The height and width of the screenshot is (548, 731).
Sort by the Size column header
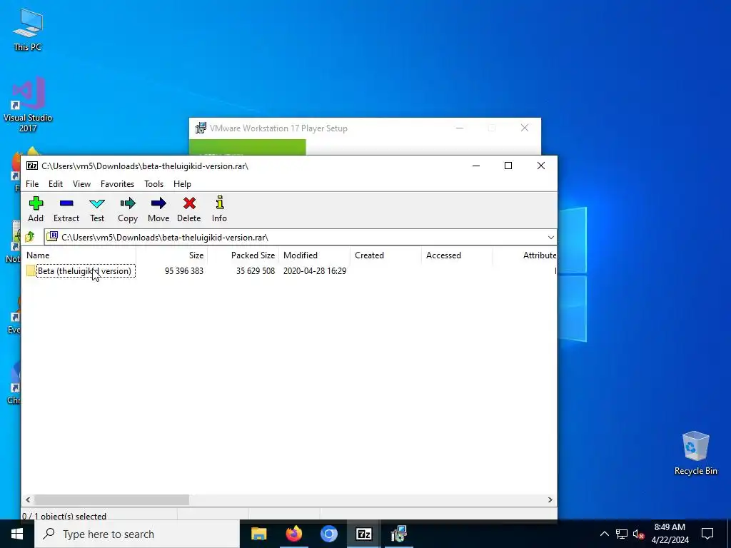coord(171,255)
